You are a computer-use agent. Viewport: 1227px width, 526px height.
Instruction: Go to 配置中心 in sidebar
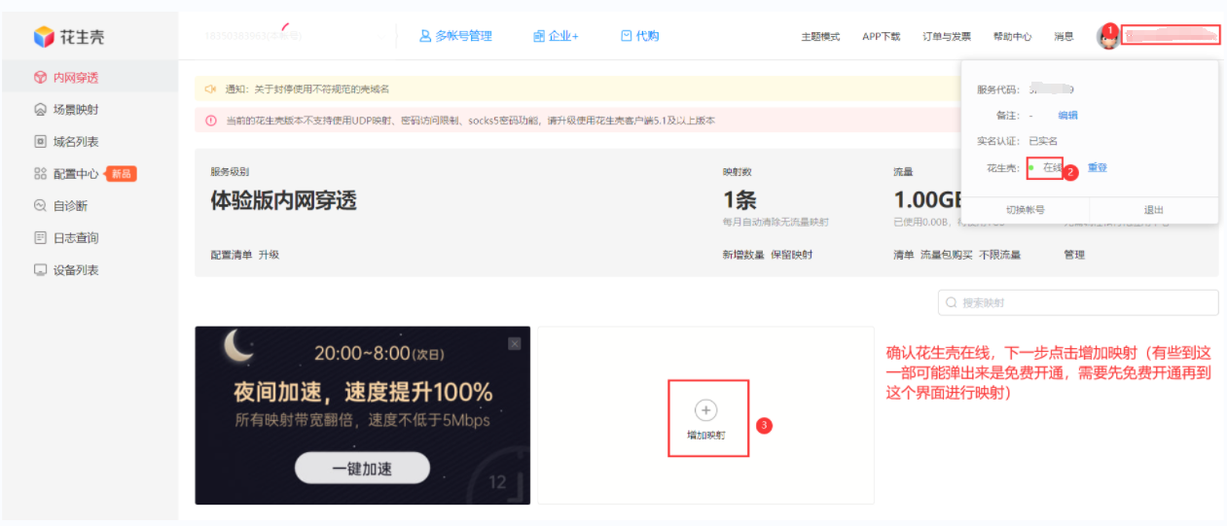point(75,174)
